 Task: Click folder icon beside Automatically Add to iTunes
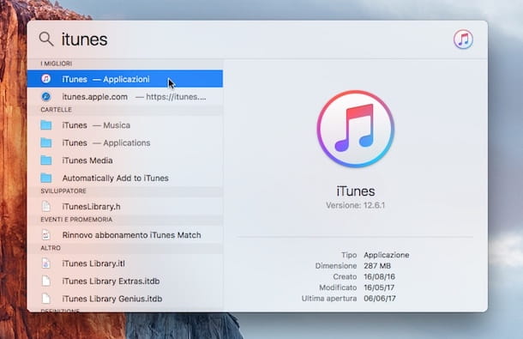(x=46, y=178)
